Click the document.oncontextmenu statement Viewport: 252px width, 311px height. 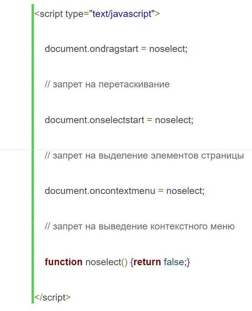[x=124, y=191]
